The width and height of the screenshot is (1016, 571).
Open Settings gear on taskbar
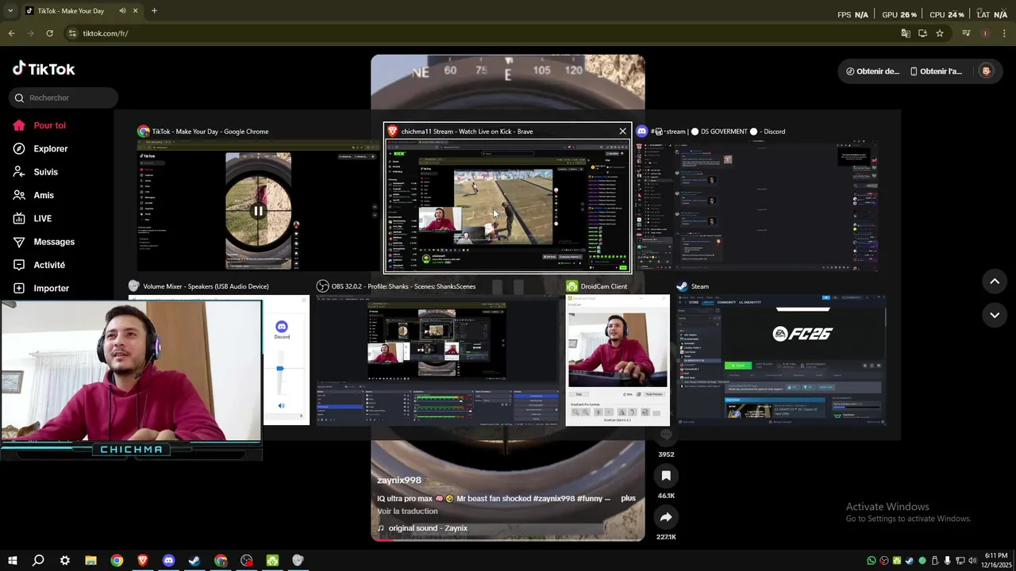64,561
